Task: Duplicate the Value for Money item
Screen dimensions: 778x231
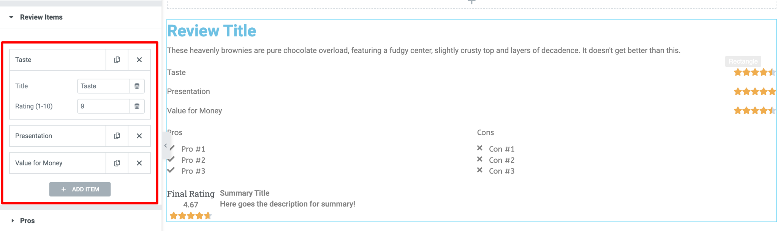Action: [x=117, y=163]
